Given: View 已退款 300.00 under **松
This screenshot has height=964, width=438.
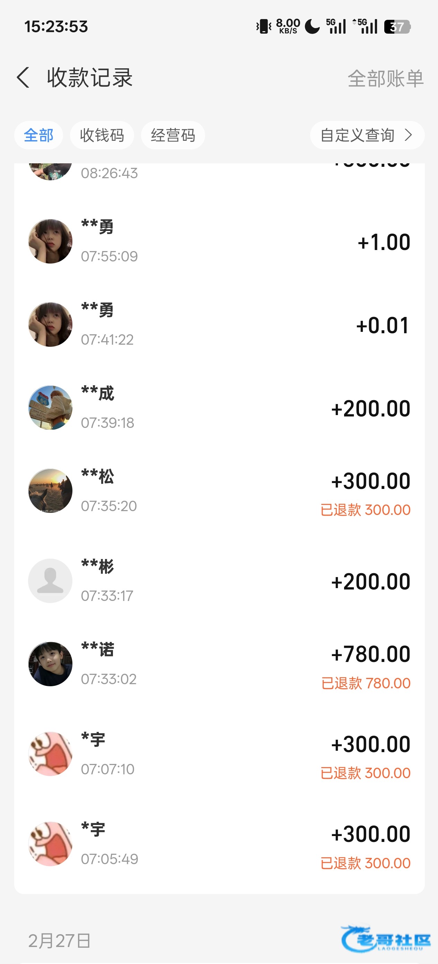Looking at the screenshot, I should (366, 510).
